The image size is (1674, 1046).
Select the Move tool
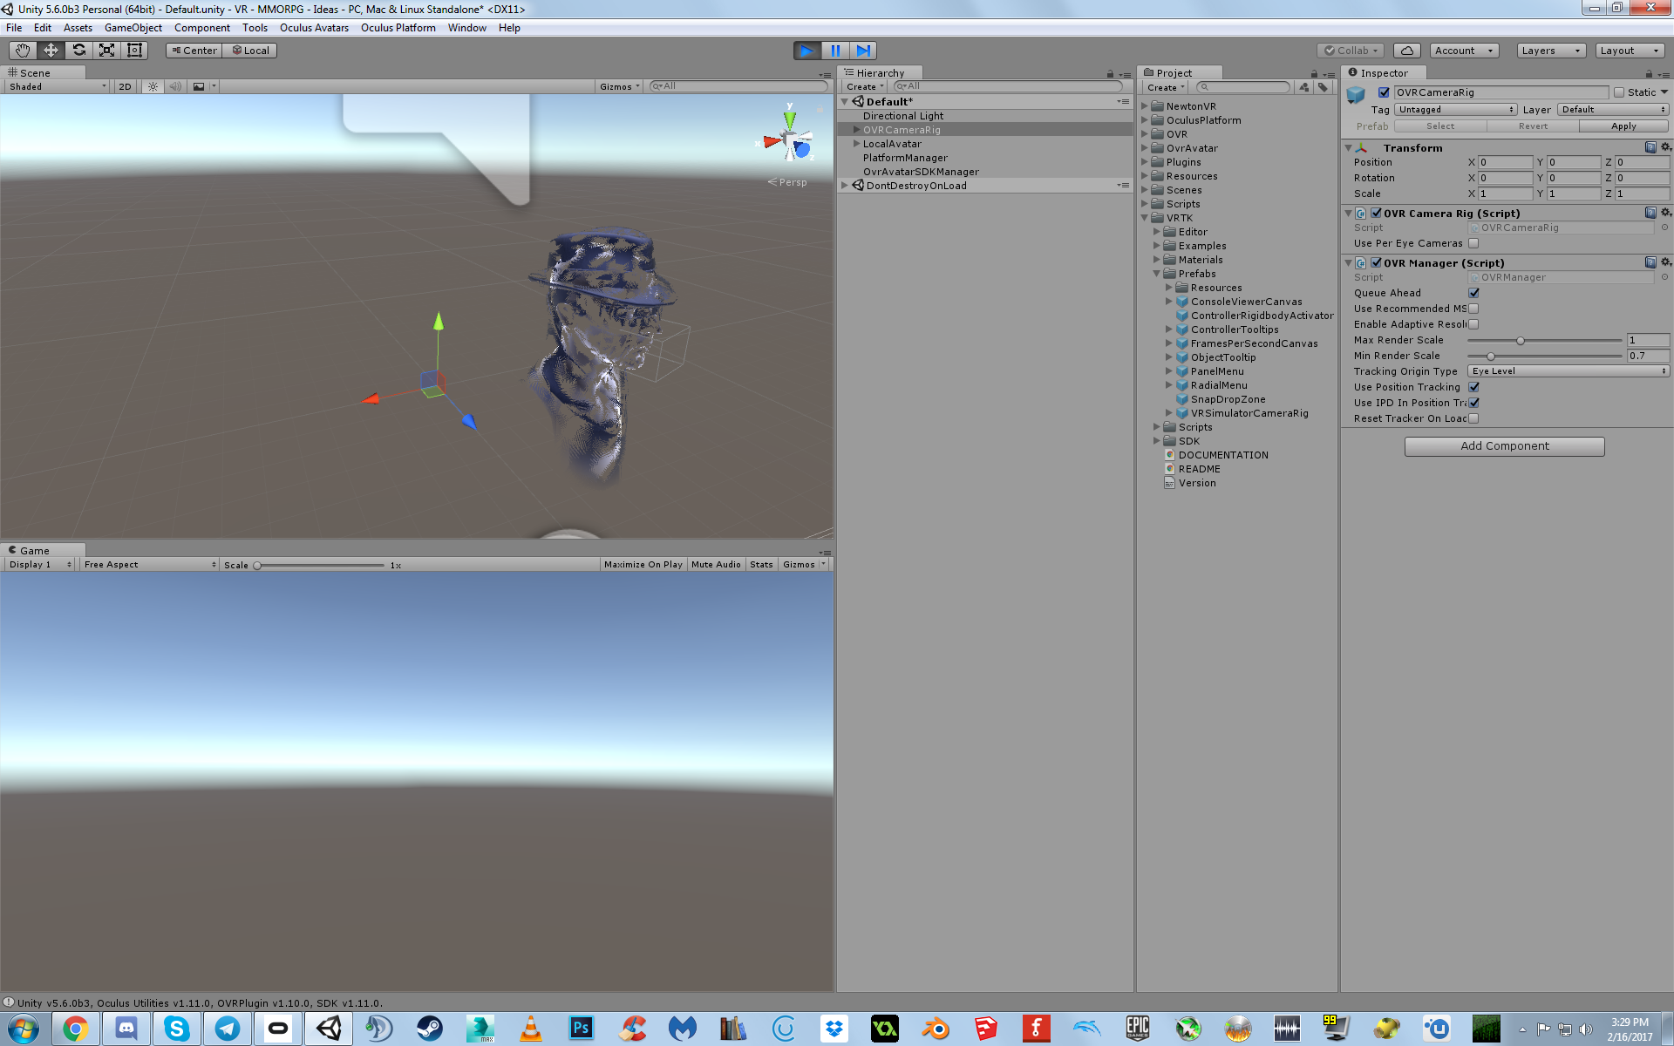coord(51,51)
